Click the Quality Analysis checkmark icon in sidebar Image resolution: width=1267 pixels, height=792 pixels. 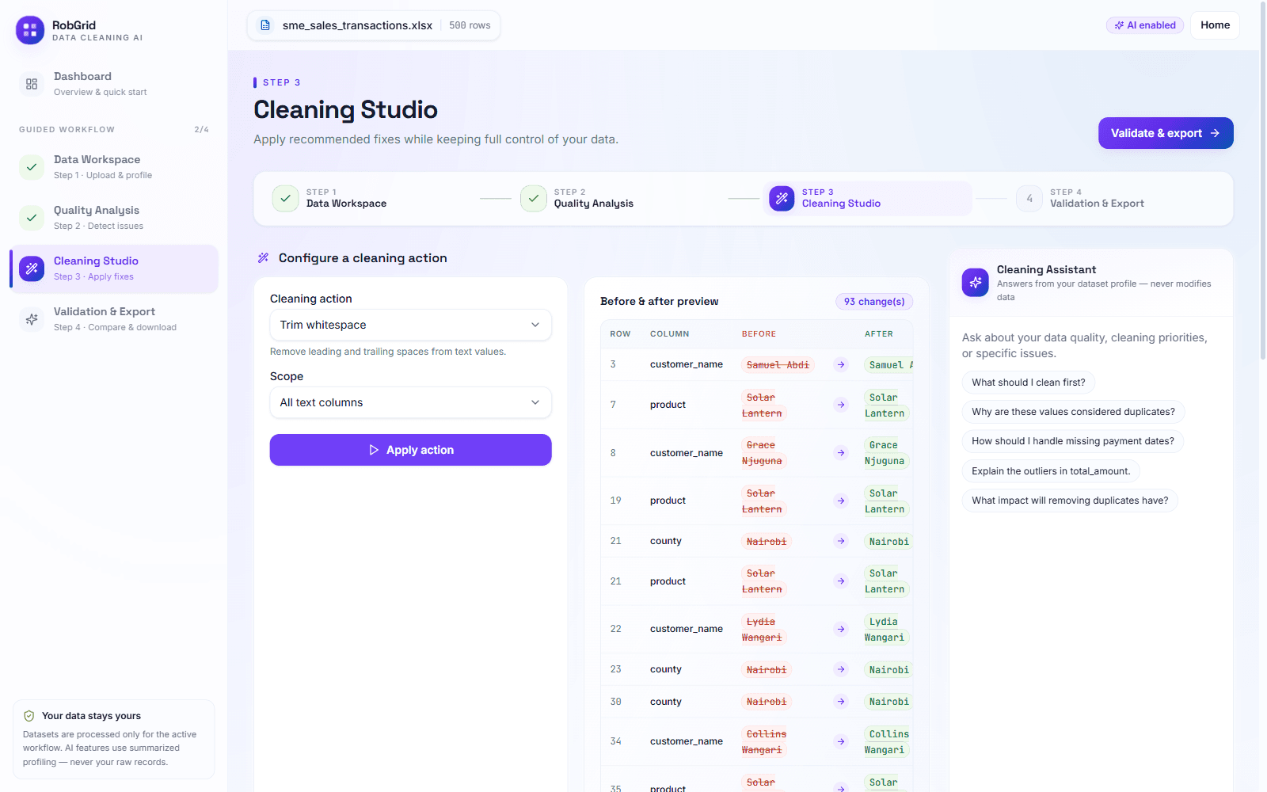(x=32, y=218)
